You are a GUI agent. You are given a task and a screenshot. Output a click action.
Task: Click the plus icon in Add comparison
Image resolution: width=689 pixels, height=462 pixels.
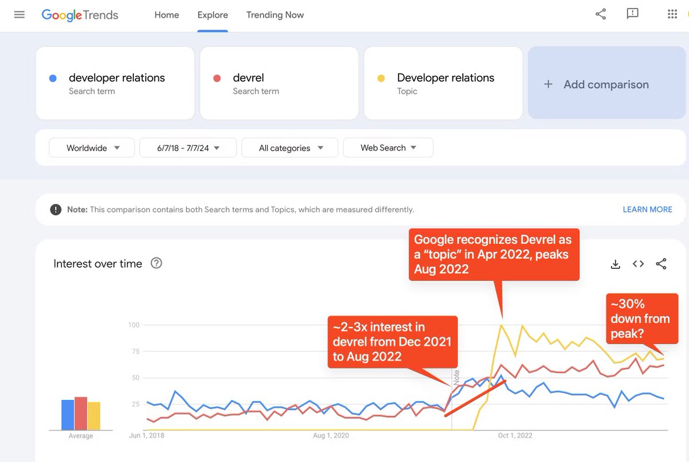548,84
